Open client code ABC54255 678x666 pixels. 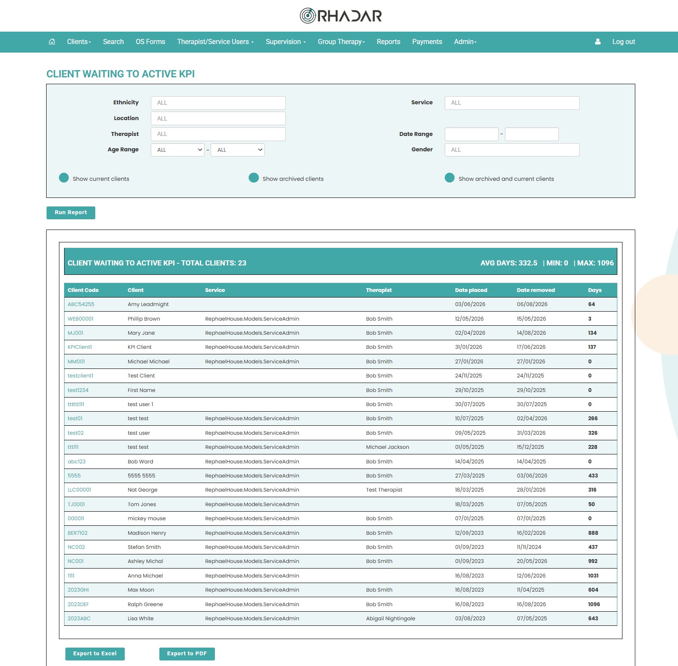[81, 304]
